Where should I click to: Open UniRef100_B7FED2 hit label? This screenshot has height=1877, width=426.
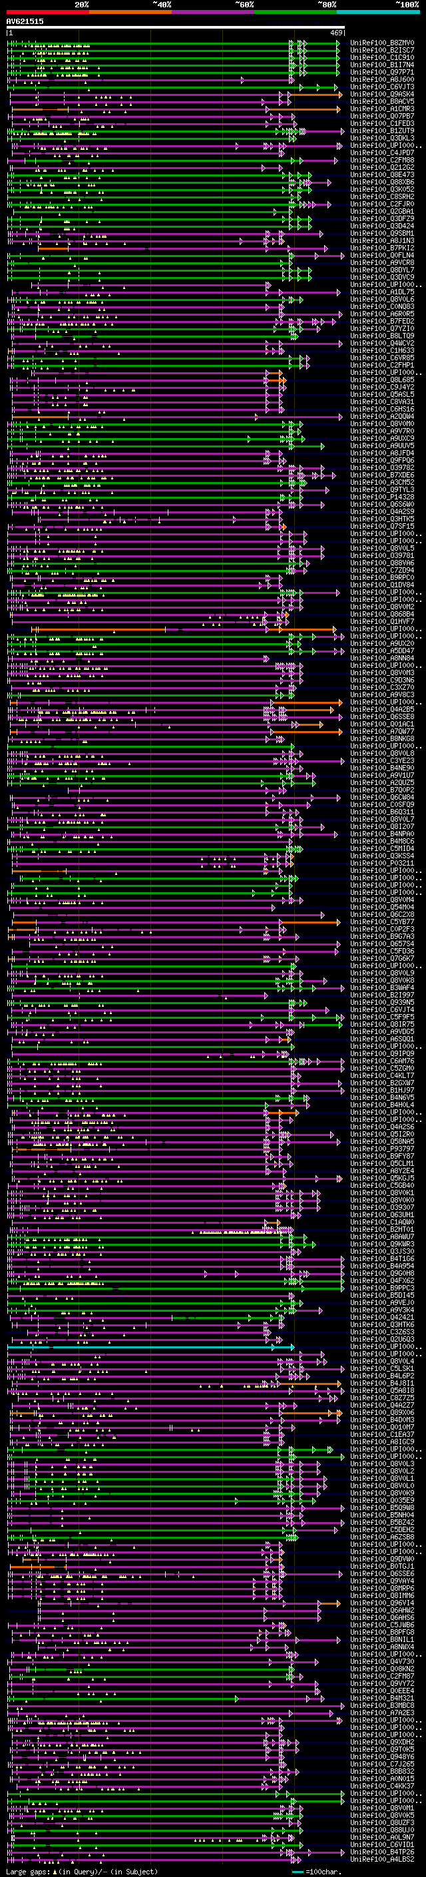coord(381,322)
